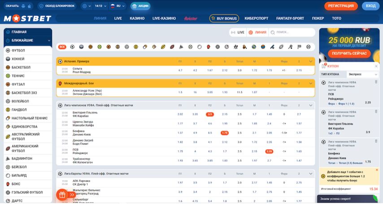This screenshot has height=204, width=383.
Task: Open Настольный теннис in the sidebar
Action: [x=28, y=118]
